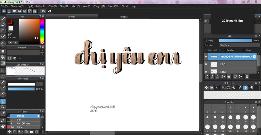Select the Bucket fill tool
Viewport: 261px width, 135px height.
3,57
